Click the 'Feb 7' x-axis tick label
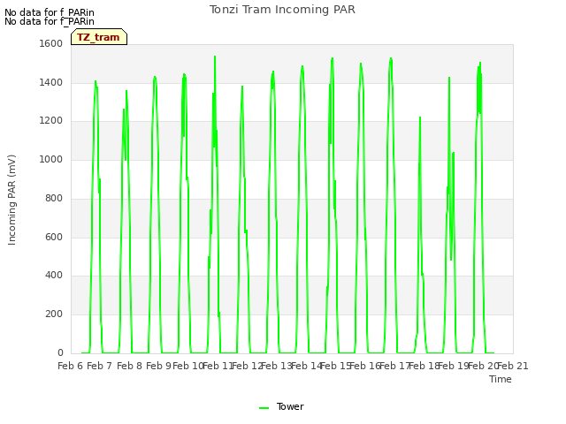Viewport: 566px width, 424px height. [100, 366]
